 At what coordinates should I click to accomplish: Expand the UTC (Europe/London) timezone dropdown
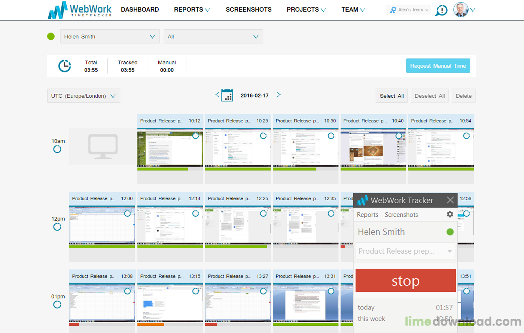click(x=83, y=95)
